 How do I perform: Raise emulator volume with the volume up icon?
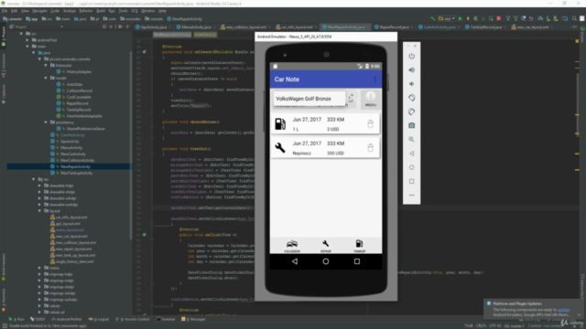click(x=411, y=69)
